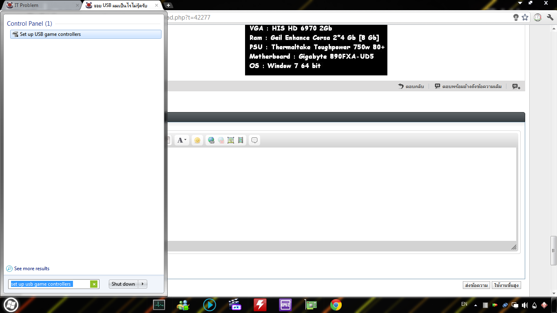
Task: Click the editor resize grip handle
Action: 514,247
